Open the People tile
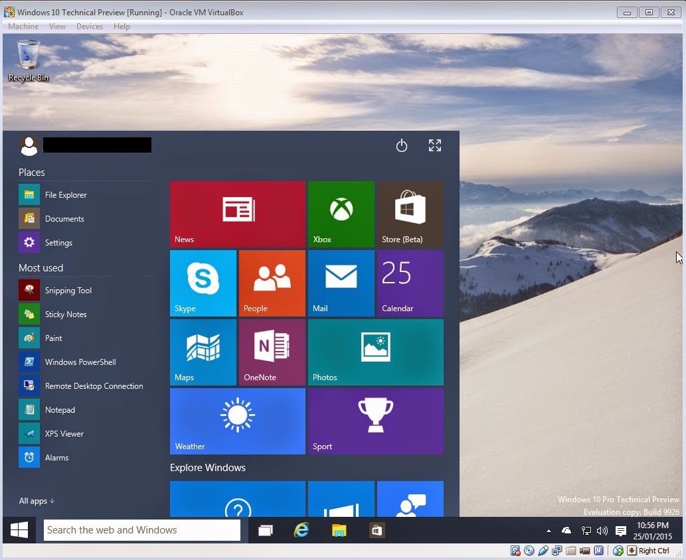This screenshot has width=686, height=560. [272, 283]
